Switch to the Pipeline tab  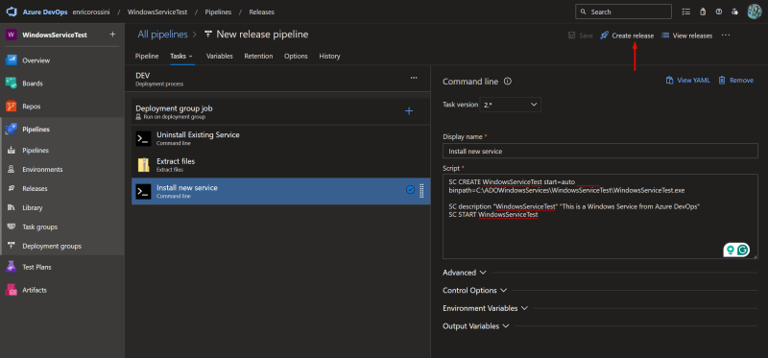pyautogui.click(x=147, y=57)
